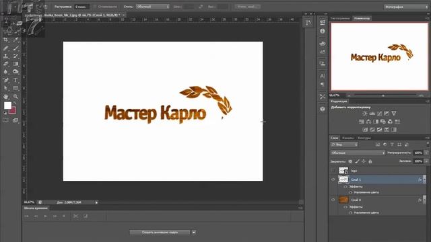Click the create frame animation button
Screen dimensions: 431x242
tap(160, 233)
